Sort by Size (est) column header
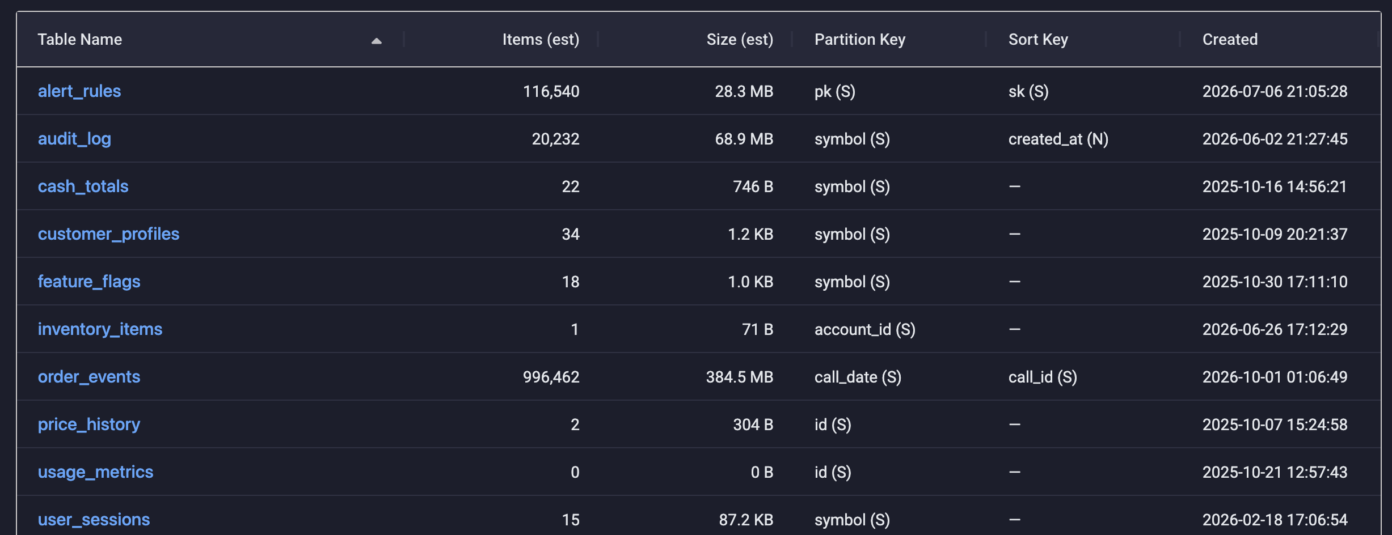 pos(740,39)
